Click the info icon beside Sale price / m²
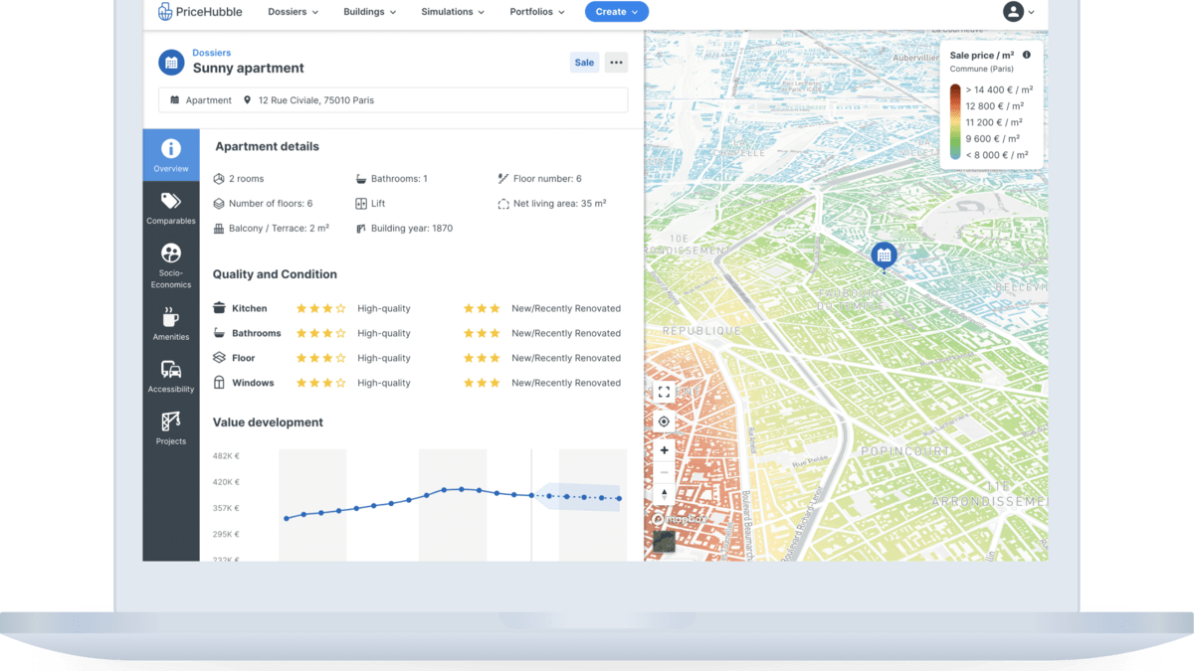This screenshot has width=1194, height=671. click(x=1026, y=56)
